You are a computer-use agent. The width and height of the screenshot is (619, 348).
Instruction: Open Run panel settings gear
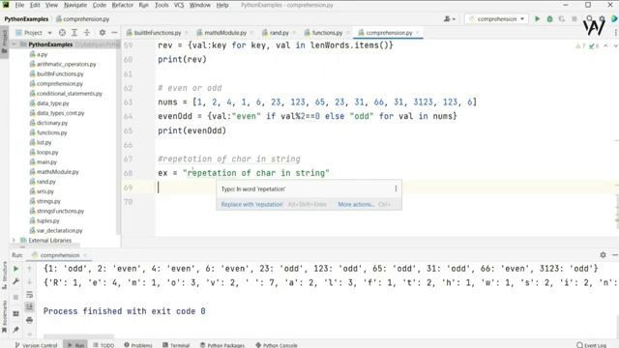coord(603,255)
